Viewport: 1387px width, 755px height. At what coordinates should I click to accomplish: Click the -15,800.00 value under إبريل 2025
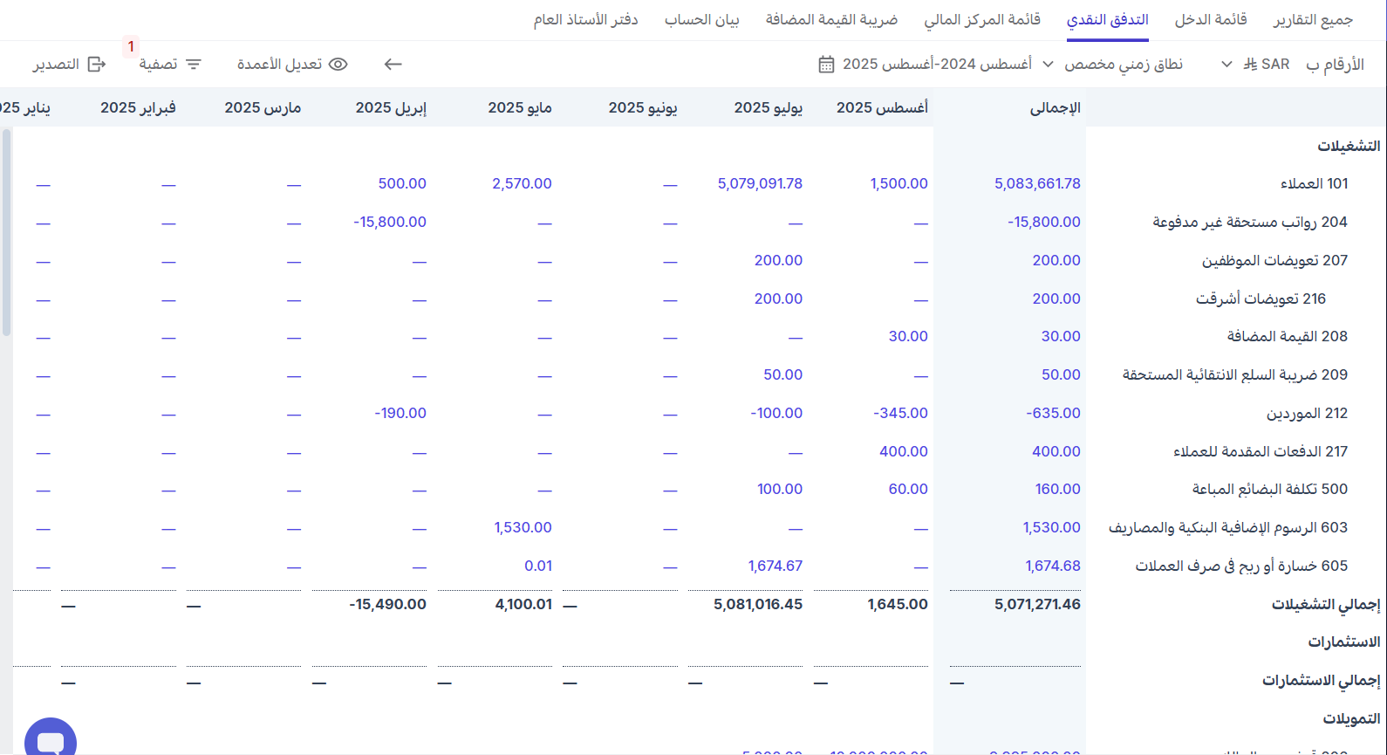[389, 222]
